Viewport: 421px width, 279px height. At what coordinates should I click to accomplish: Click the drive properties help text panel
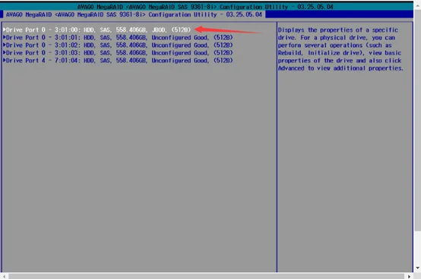tap(340, 49)
